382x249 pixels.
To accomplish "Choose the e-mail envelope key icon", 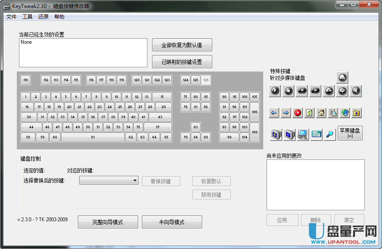I will pyautogui.click(x=333, y=113).
